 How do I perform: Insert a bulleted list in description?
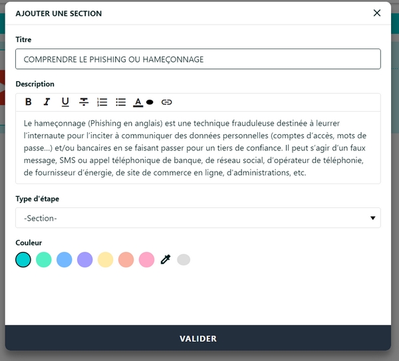[x=120, y=102]
